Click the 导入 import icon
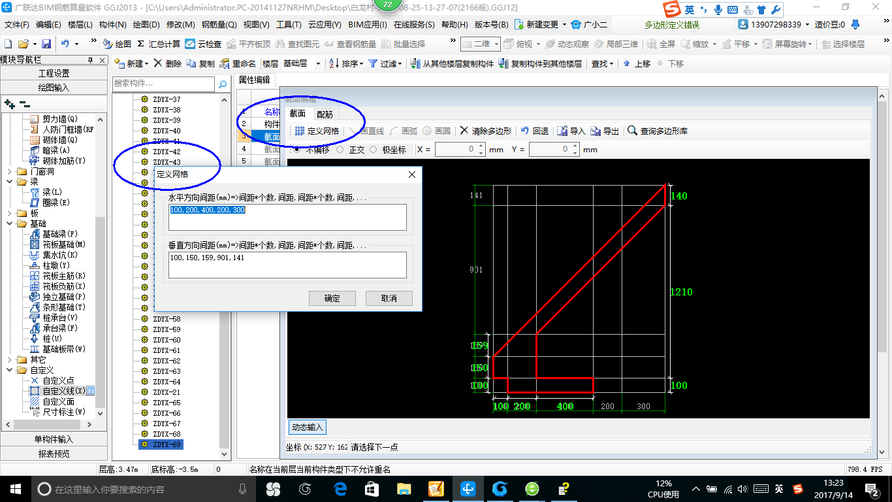Image resolution: width=892 pixels, height=502 pixels. click(571, 131)
